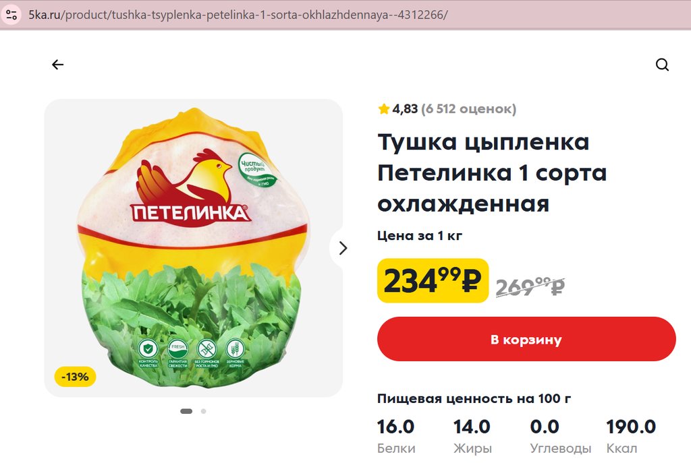This screenshot has height=463, width=691.
Task: Click the 'Чистый продукт' green label on package
Action: tap(258, 169)
